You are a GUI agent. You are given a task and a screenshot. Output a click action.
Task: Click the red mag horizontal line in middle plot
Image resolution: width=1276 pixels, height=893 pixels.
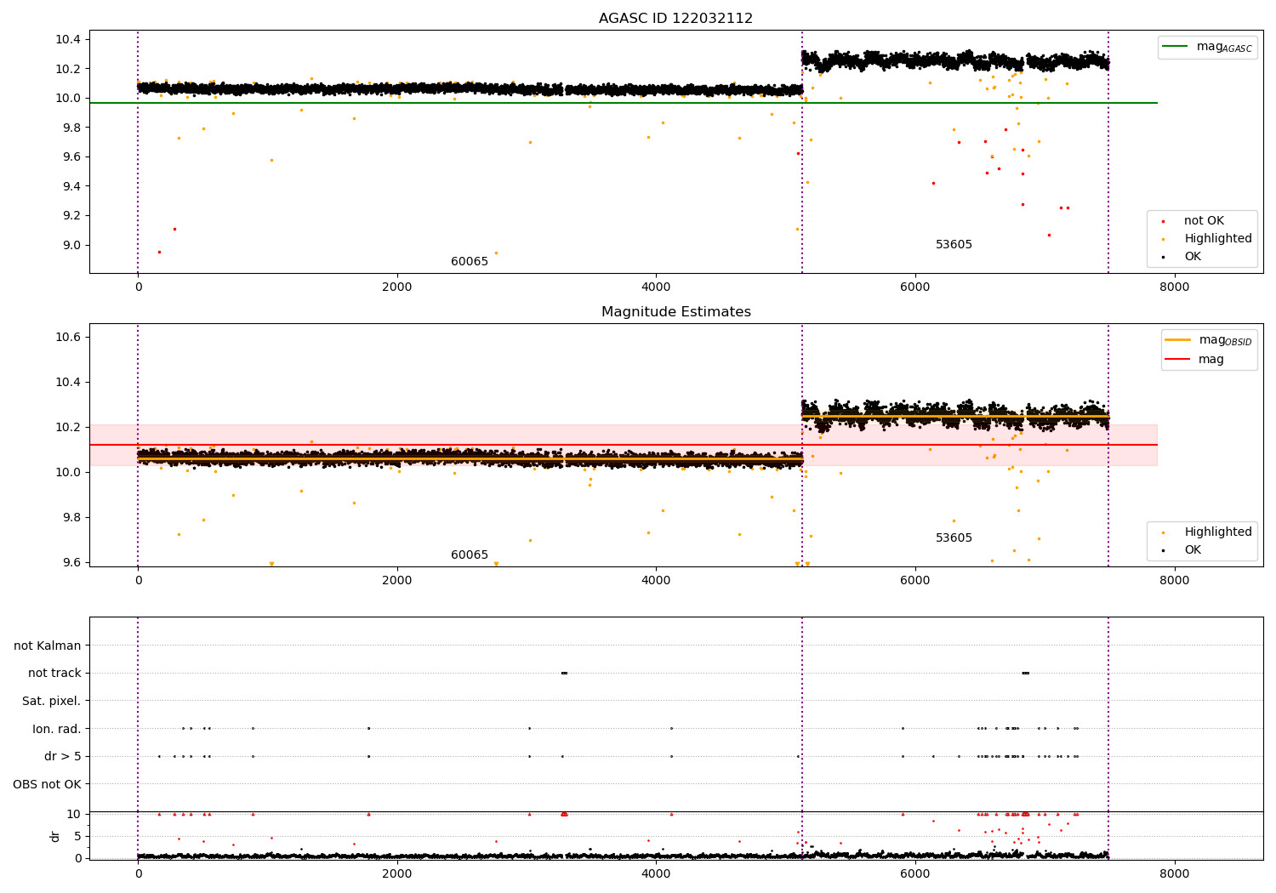click(x=624, y=445)
